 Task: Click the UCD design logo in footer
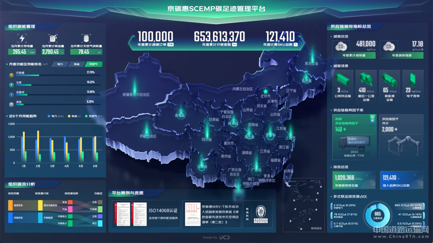click(x=225, y=237)
